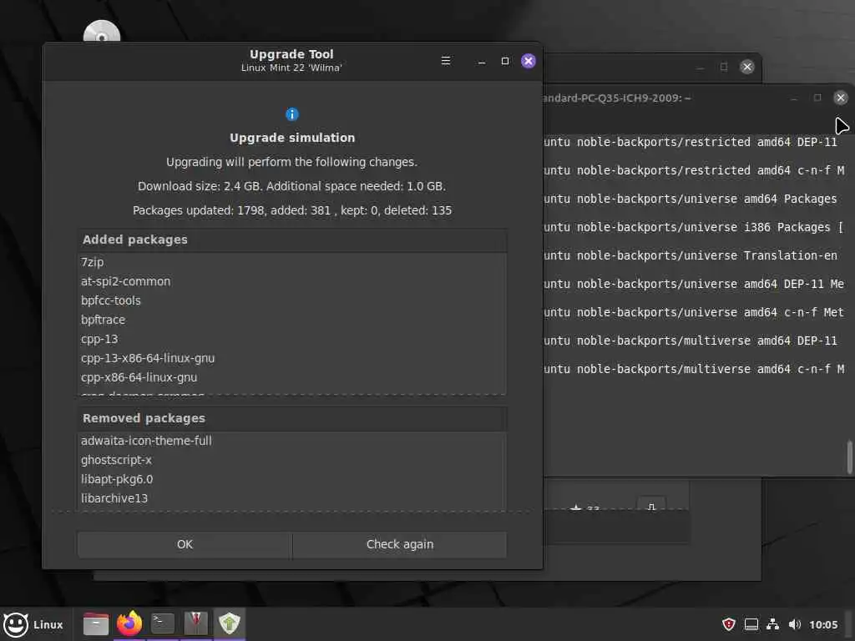
Task: Switch to the suit-and-tie app in taskbar
Action: pos(195,623)
